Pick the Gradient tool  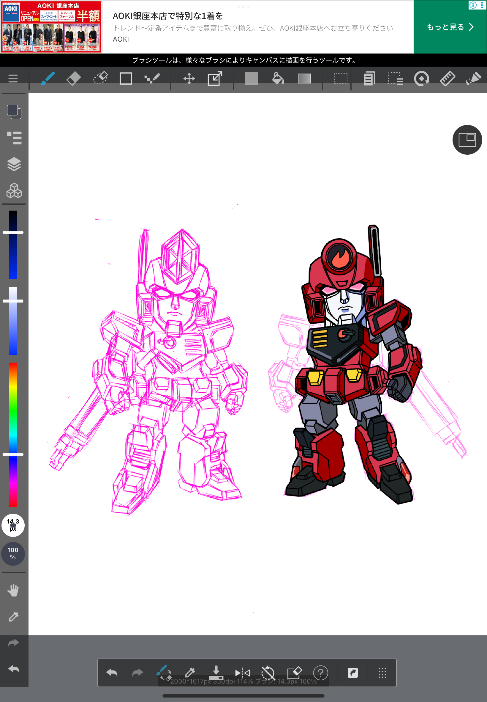[304, 79]
